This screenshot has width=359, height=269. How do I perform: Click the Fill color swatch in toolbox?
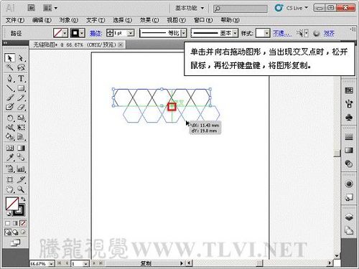pyautogui.click(x=11, y=203)
